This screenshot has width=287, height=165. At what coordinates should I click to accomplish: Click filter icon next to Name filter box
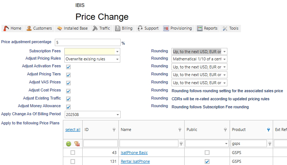click(x=181, y=144)
